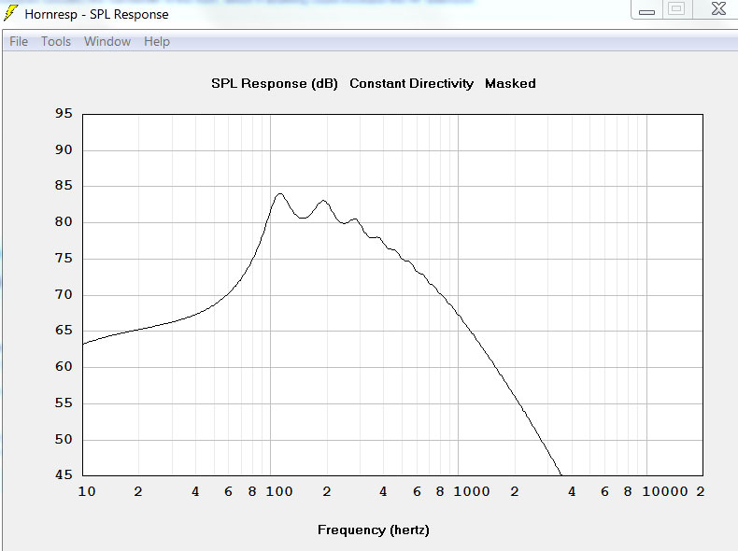Open the File menu
The image size is (738, 551).
pyautogui.click(x=19, y=41)
